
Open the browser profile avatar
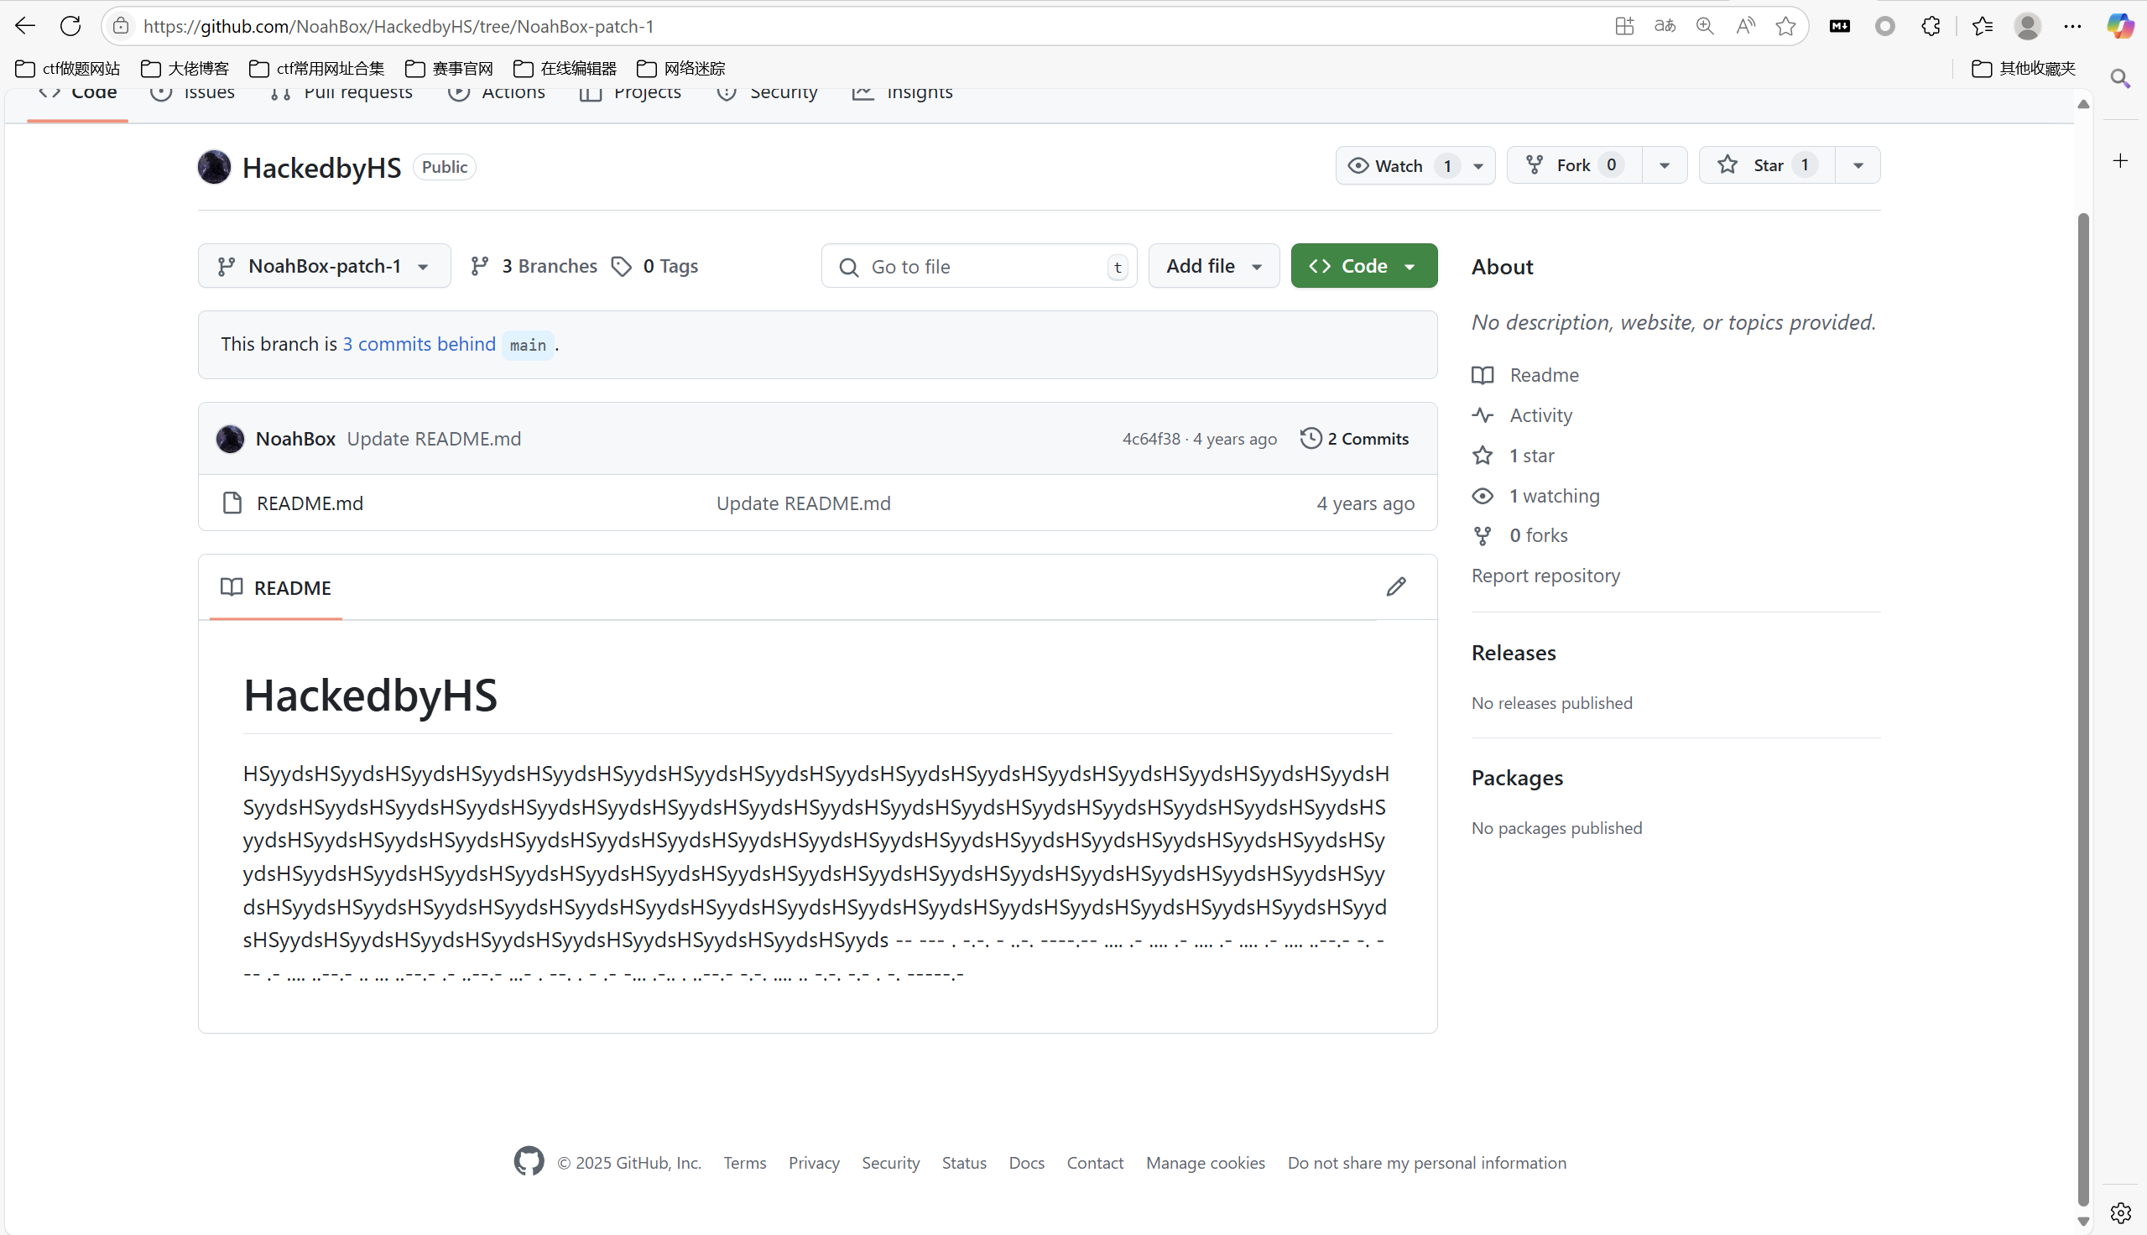2027,26
